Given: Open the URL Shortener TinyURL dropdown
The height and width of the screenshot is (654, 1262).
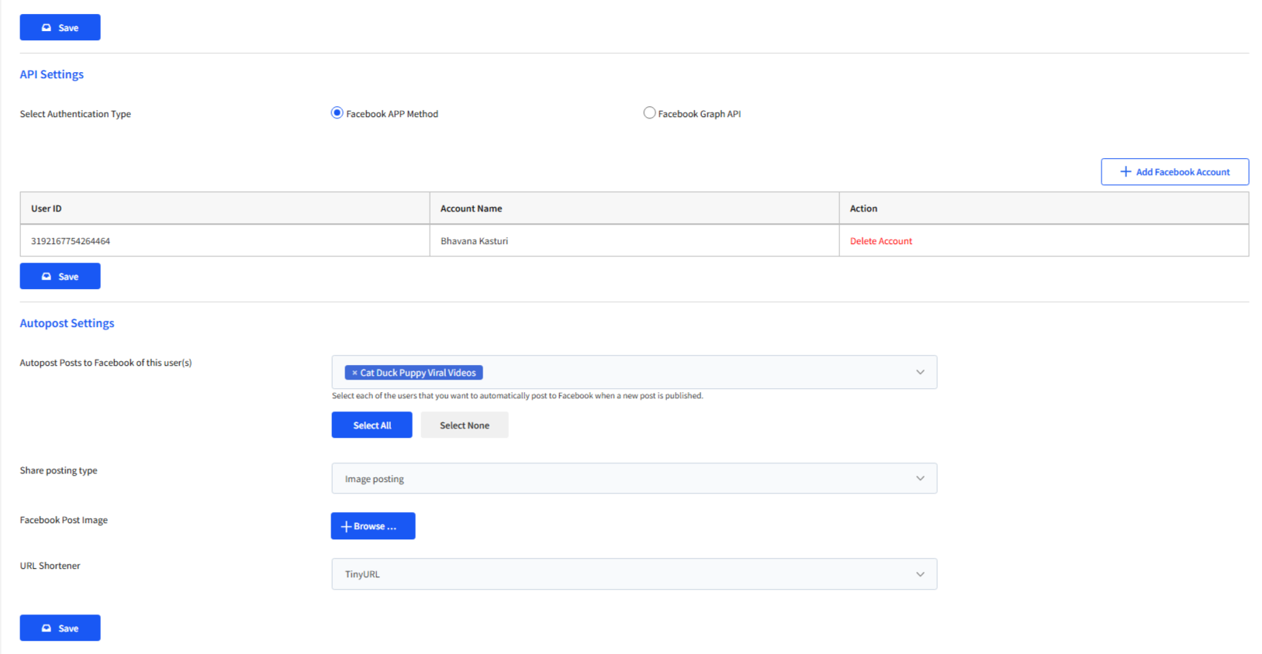Looking at the screenshot, I should coord(634,574).
